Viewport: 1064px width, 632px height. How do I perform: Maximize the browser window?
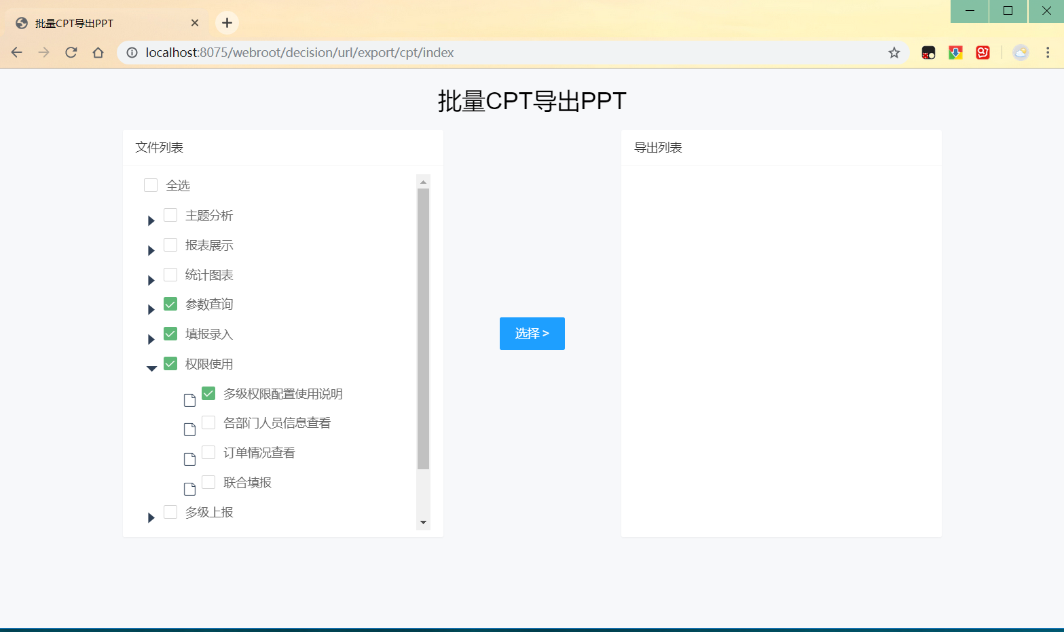[x=1008, y=11]
